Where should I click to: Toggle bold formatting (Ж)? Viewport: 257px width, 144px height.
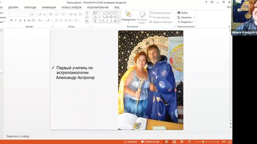(11, 20)
